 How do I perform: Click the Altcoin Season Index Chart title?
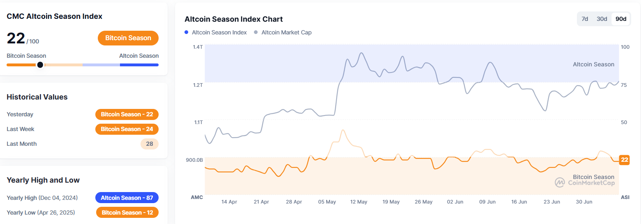point(233,19)
